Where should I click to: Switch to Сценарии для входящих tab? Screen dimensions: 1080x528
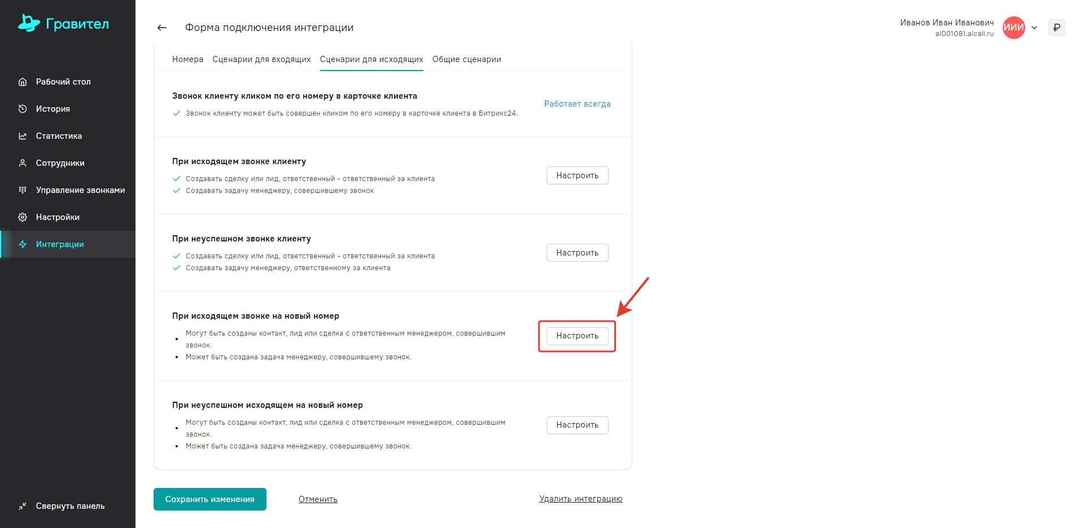tap(261, 59)
